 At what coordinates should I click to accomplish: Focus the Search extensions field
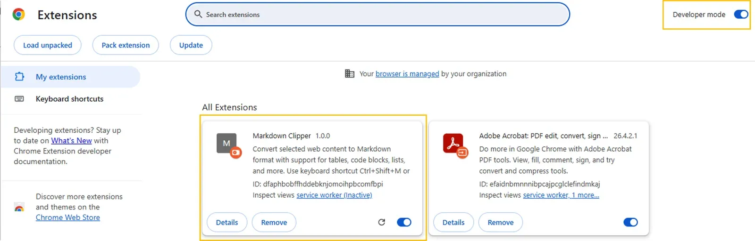point(377,14)
